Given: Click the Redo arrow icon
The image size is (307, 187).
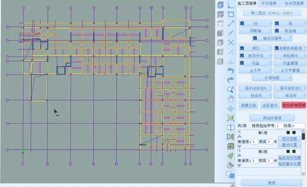Looking at the screenshot, I should point(231,79).
